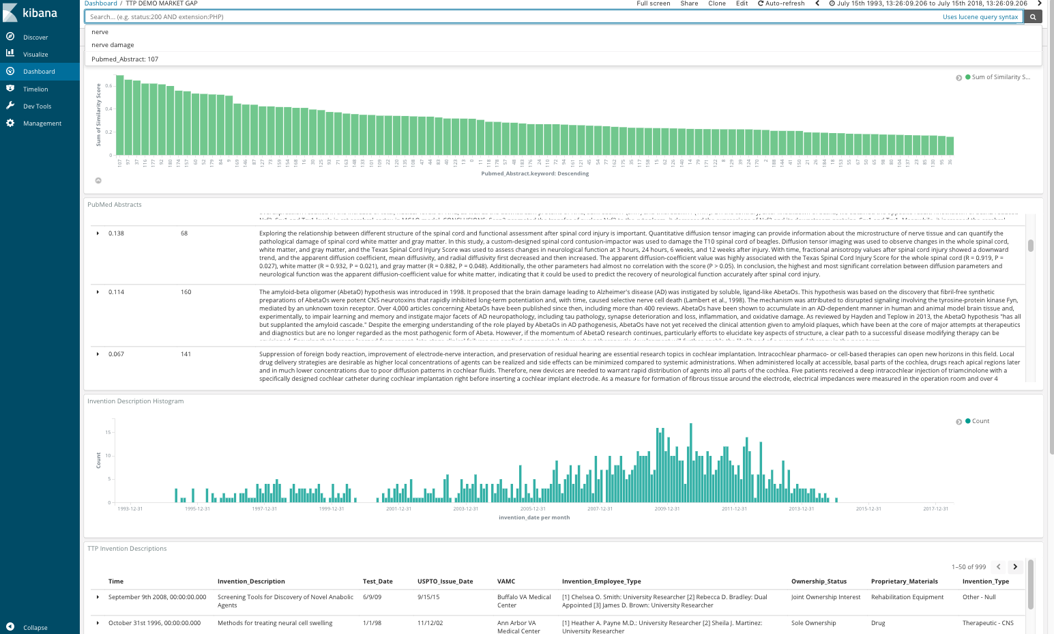Expand the abstract row with score 0.138
Image resolution: width=1054 pixels, height=634 pixels.
point(98,233)
